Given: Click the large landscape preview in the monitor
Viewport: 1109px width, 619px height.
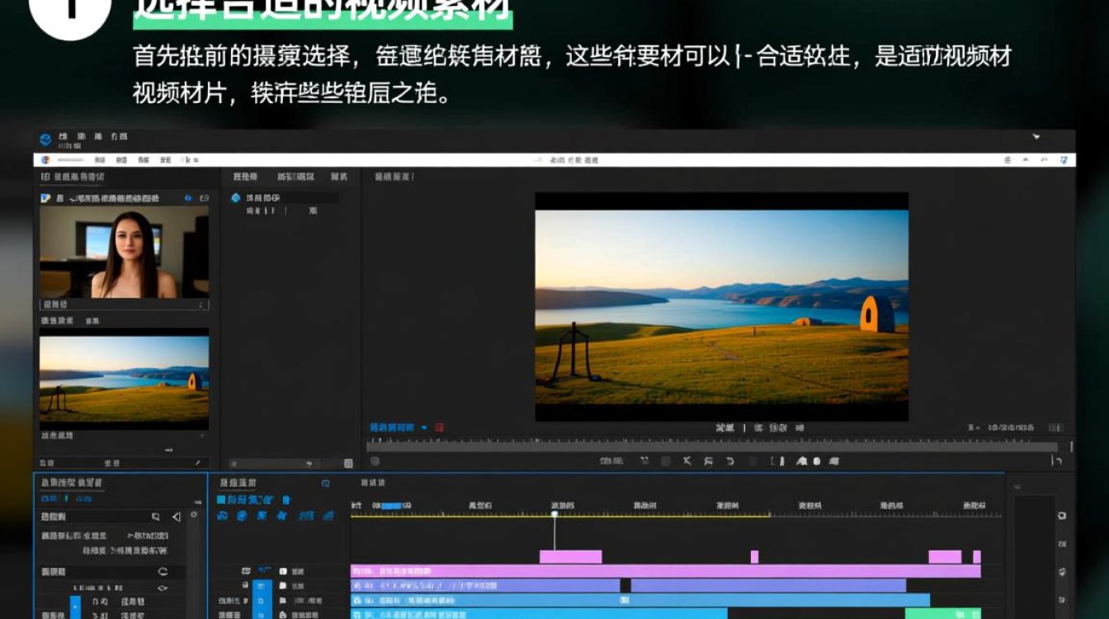Looking at the screenshot, I should (722, 307).
